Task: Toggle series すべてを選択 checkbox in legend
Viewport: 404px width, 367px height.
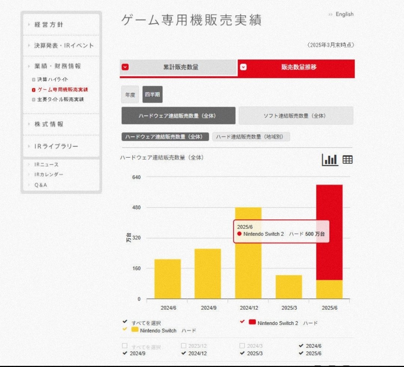Action: (x=125, y=322)
